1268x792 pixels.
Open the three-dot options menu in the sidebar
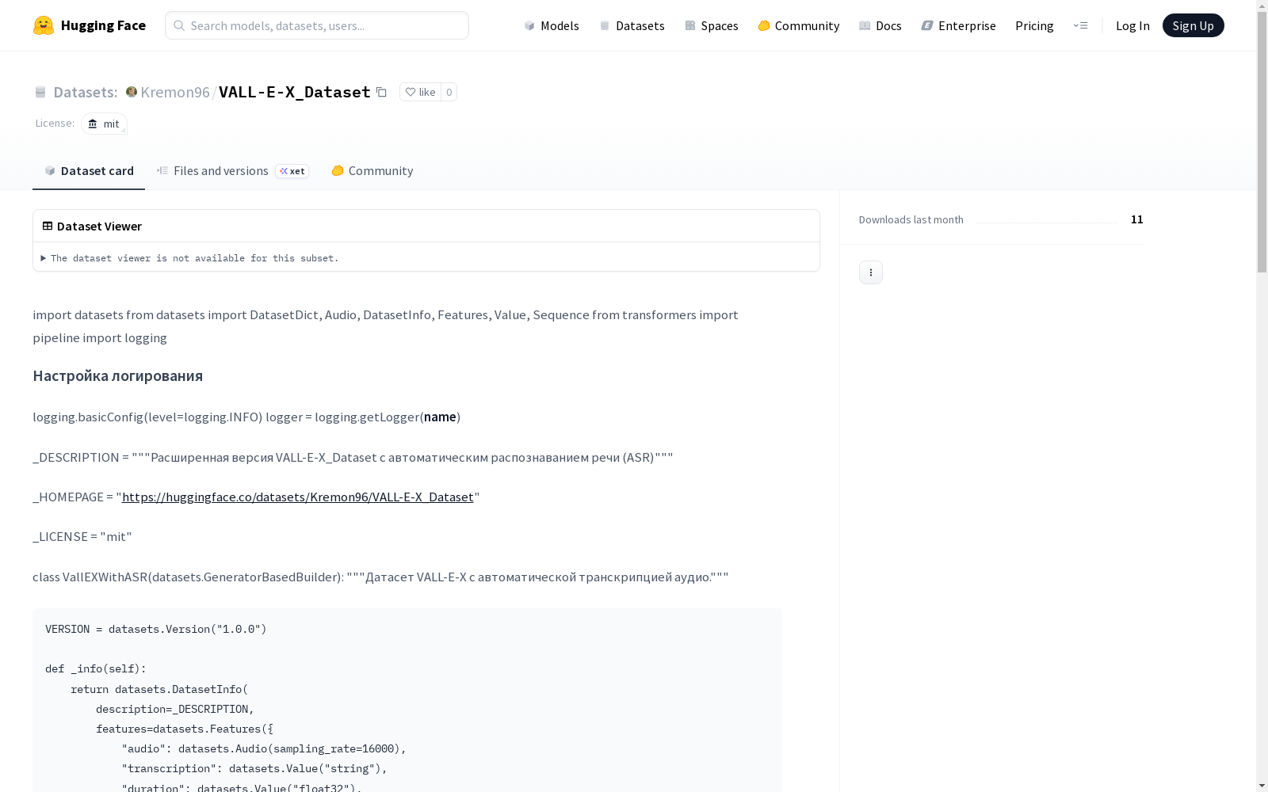coord(871,272)
